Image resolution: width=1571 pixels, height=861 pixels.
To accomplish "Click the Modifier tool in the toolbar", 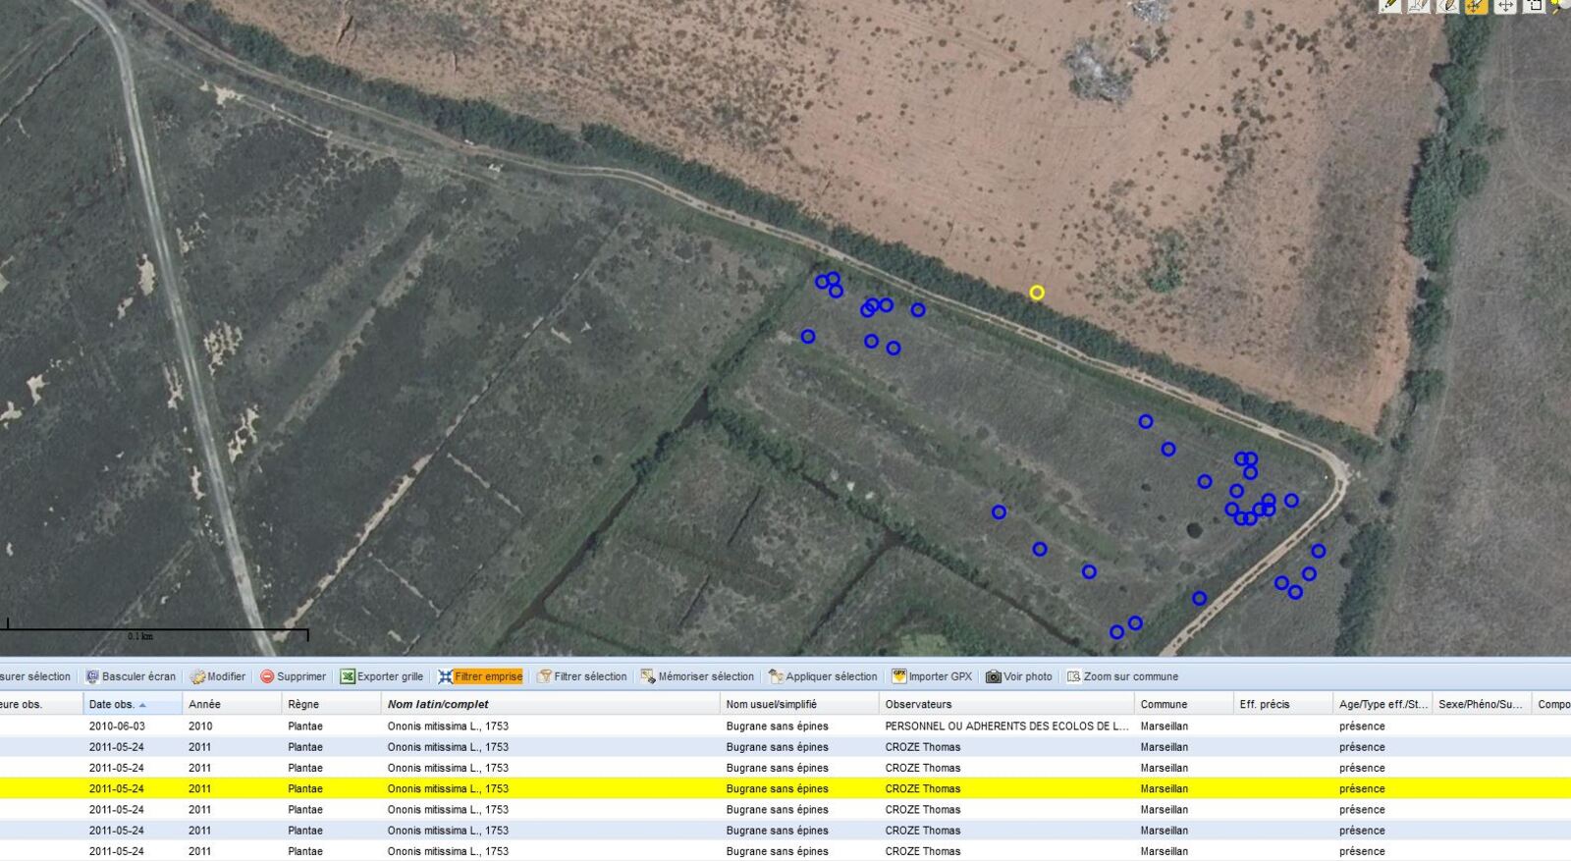I will tap(218, 676).
